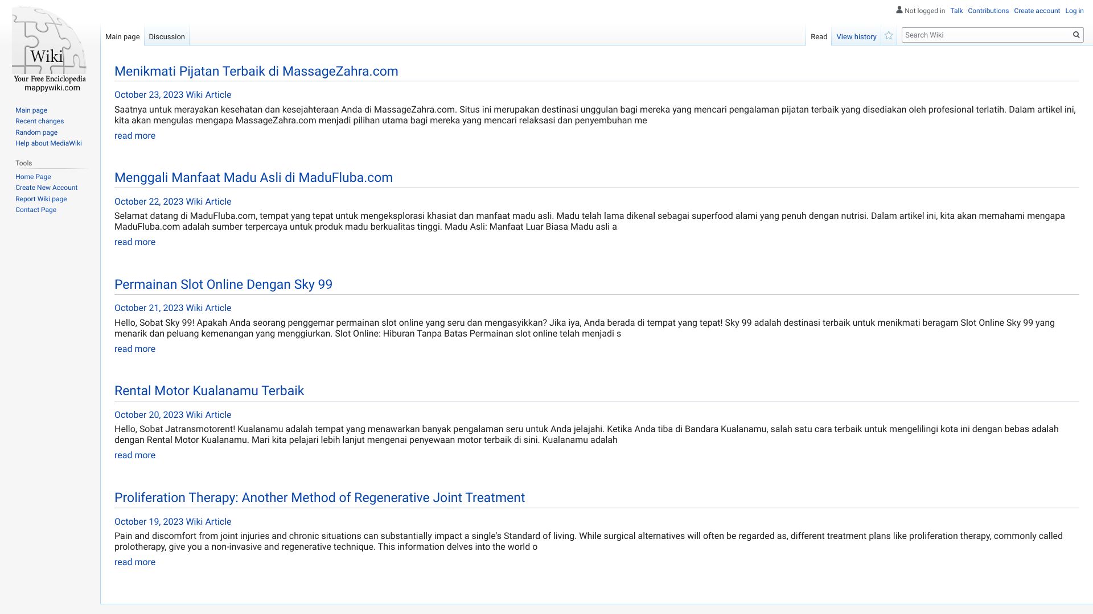1093x614 pixels.
Task: Click the watchlist star icon
Action: pos(889,36)
